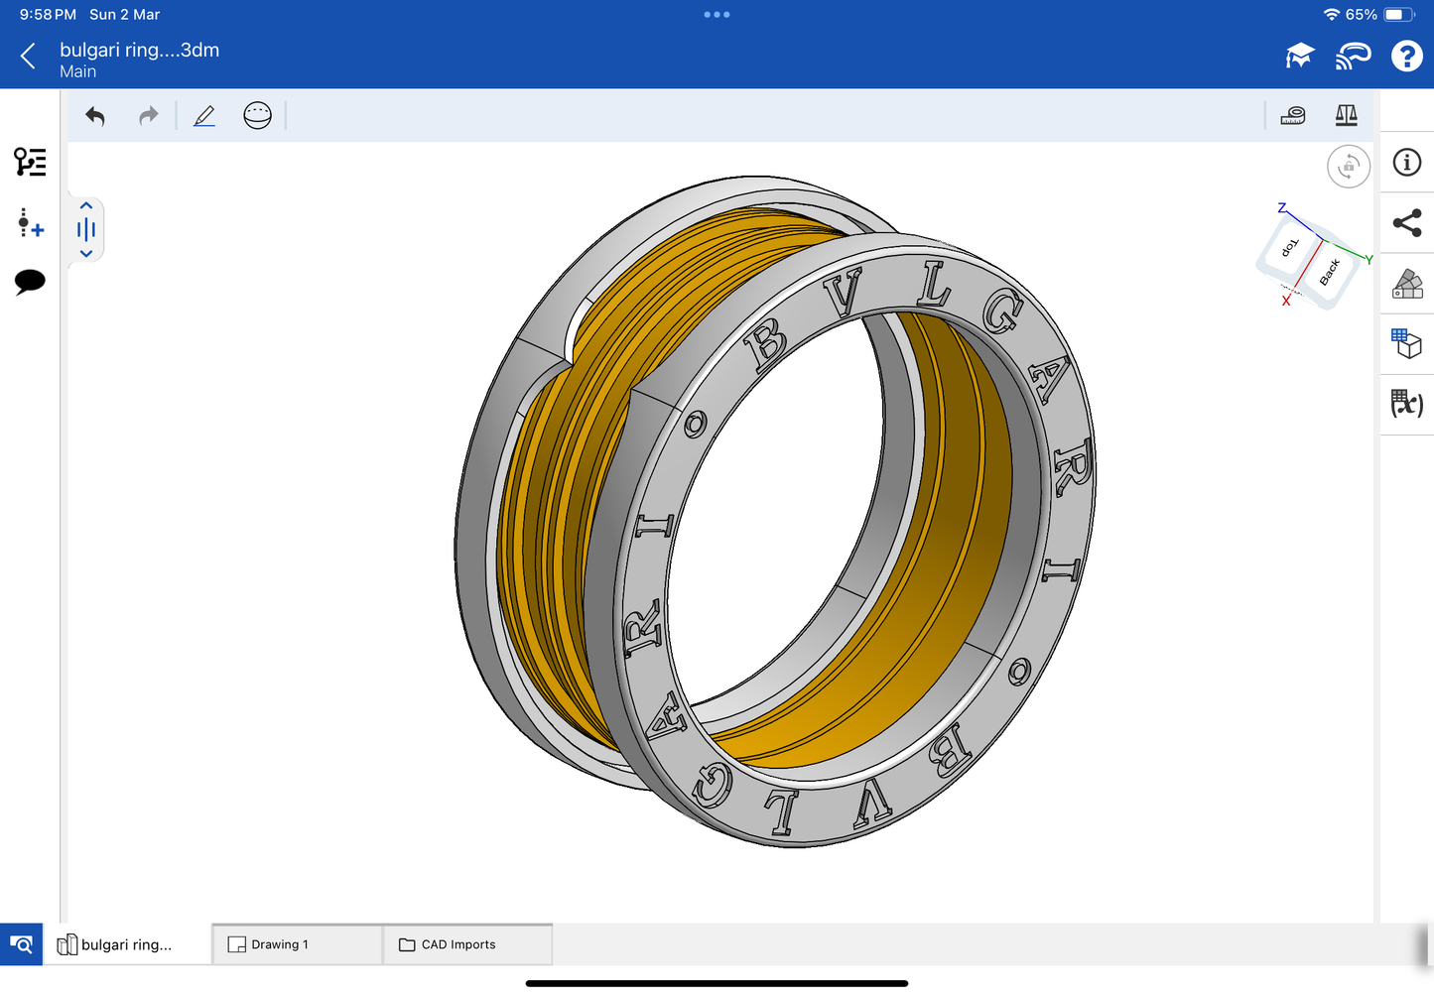Screen dimensions: 1434x996
Task: Click the Top face of view cube
Action: tap(1290, 247)
